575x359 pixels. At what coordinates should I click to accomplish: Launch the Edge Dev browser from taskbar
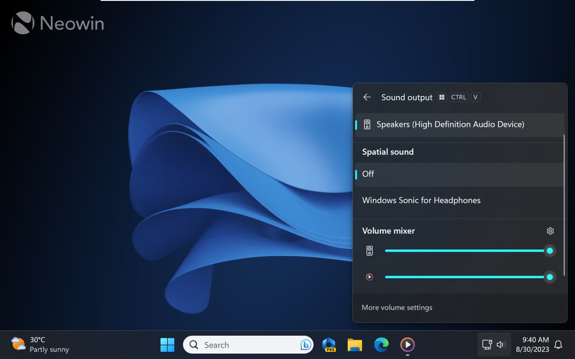tap(329, 345)
